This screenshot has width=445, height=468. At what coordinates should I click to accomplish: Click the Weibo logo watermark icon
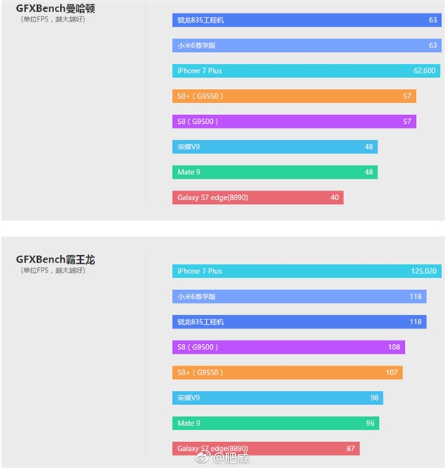205,458
